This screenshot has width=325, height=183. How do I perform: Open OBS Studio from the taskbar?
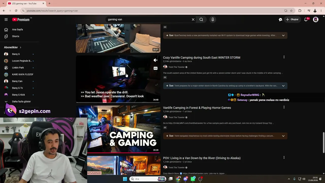[x=200, y=179]
